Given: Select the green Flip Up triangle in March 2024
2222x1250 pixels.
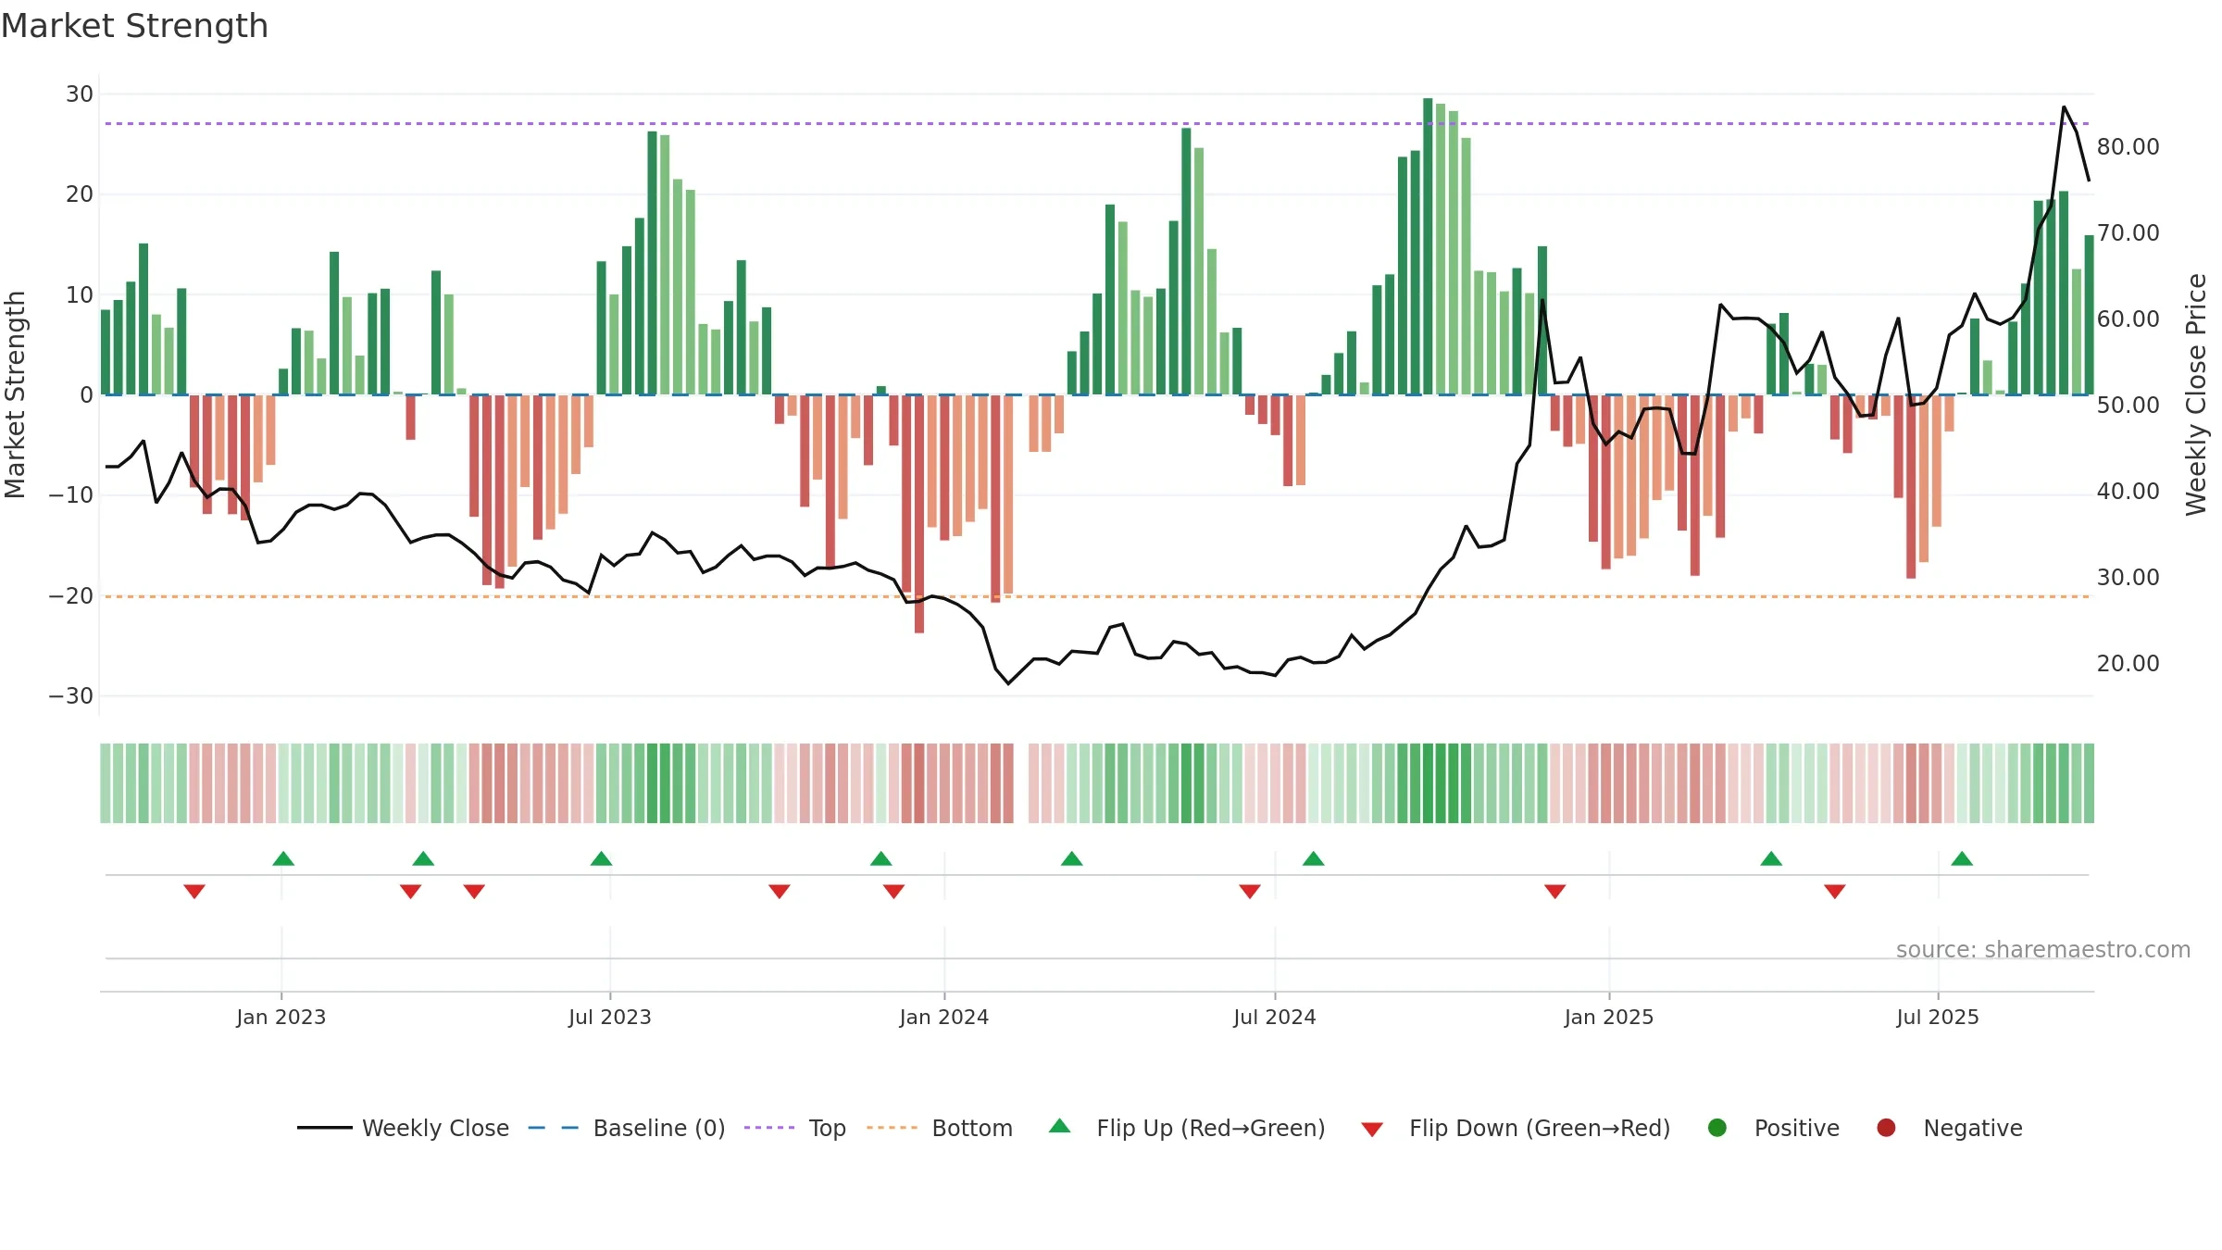Looking at the screenshot, I should (1071, 858).
